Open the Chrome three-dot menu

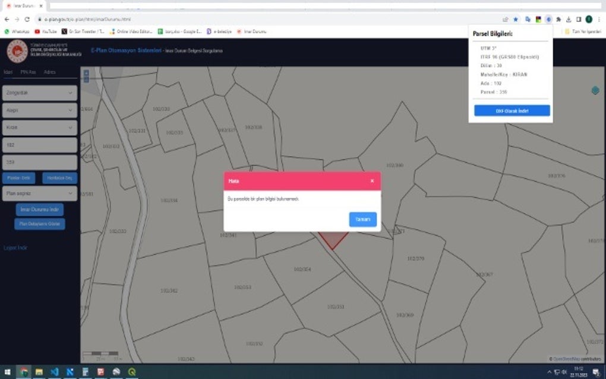(x=599, y=18)
